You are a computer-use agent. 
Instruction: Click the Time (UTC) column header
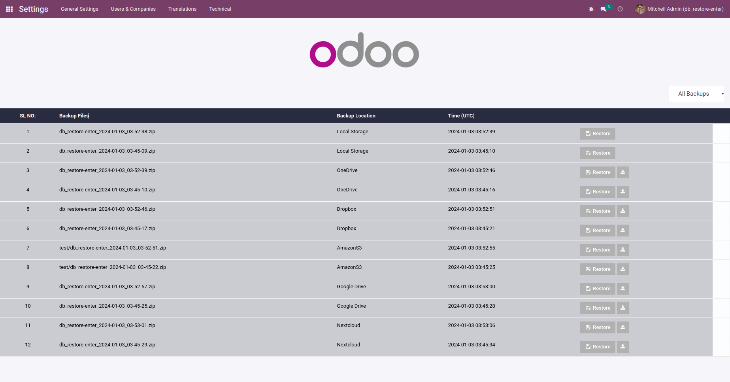[x=461, y=116]
